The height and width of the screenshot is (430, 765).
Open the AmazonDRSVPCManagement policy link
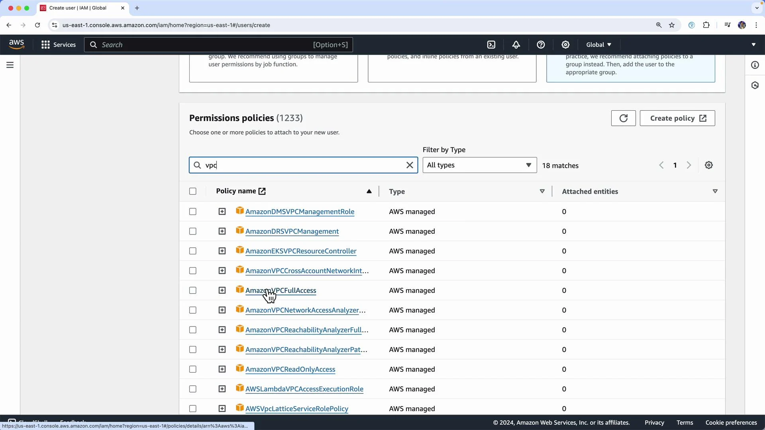click(292, 231)
